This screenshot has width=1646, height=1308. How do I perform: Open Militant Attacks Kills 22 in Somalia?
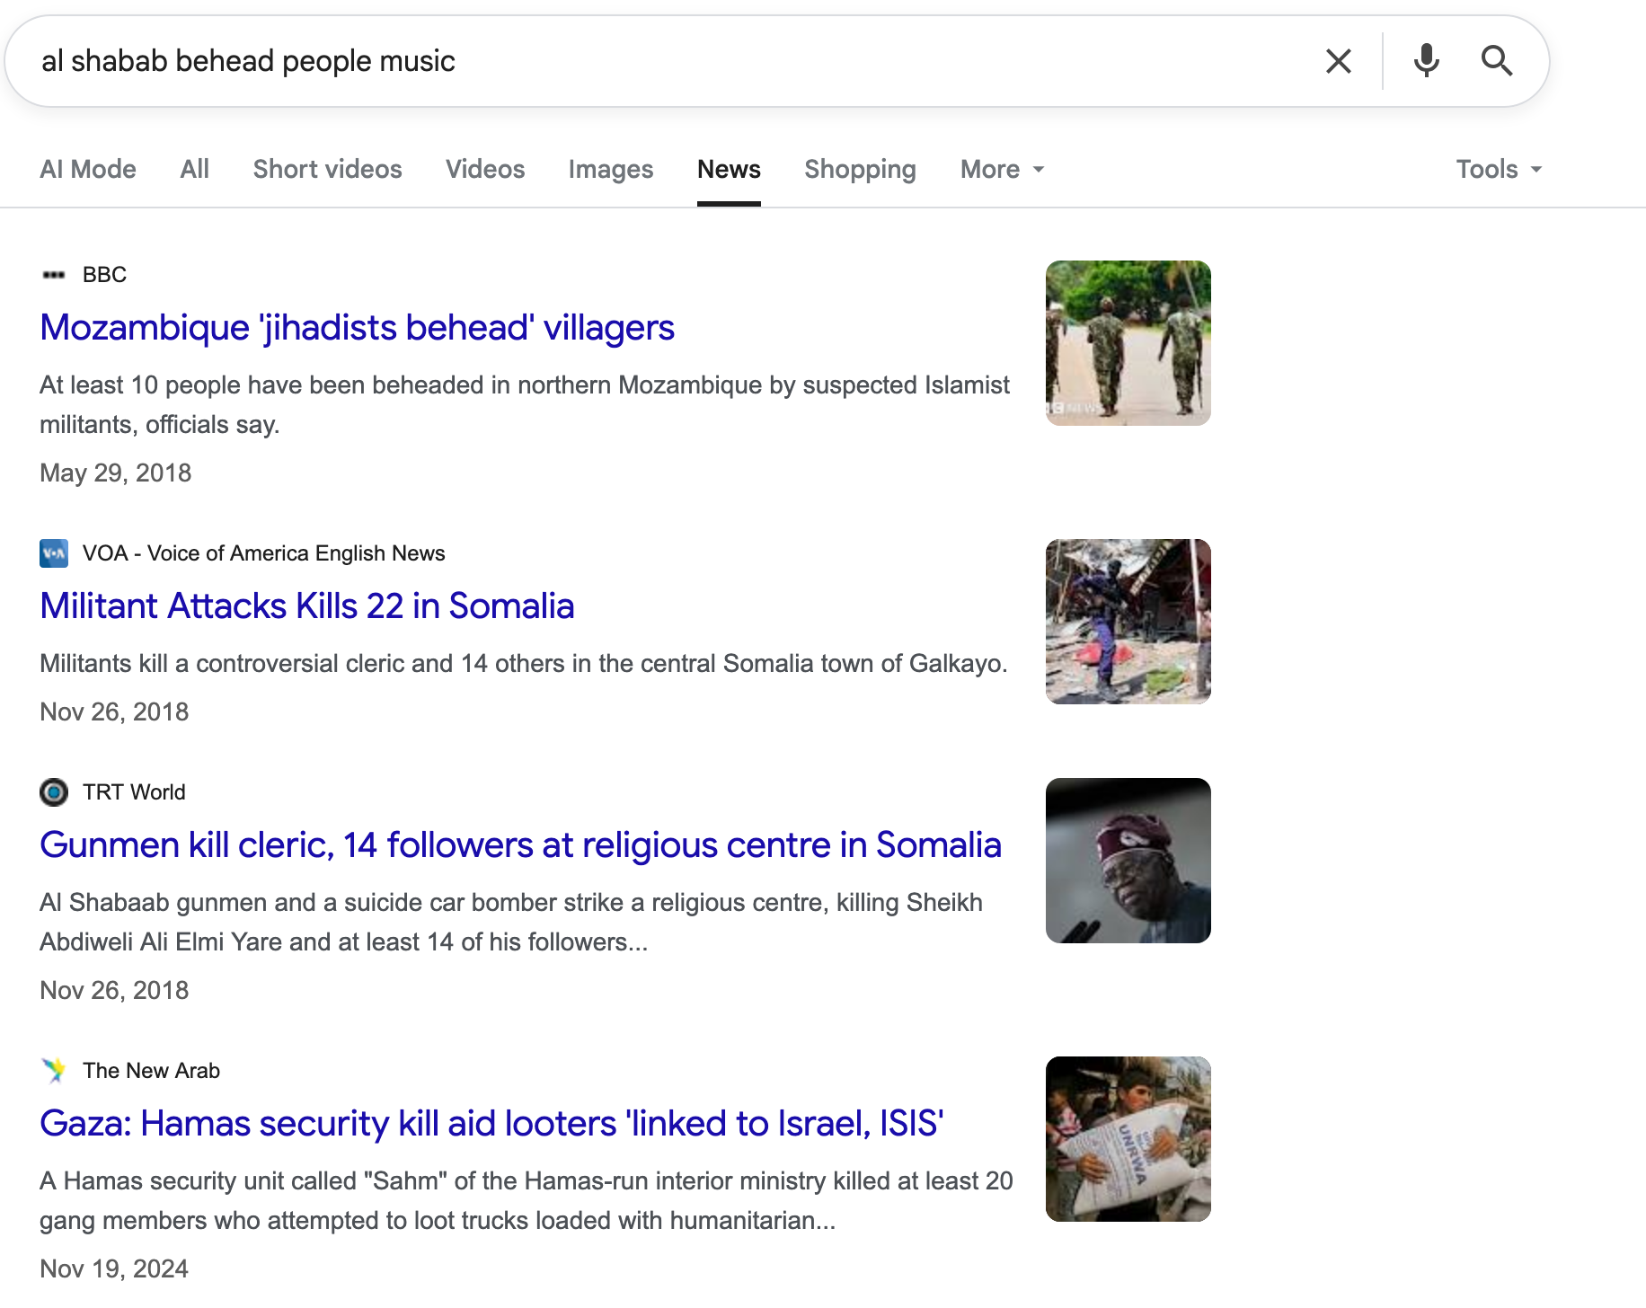pos(306,606)
